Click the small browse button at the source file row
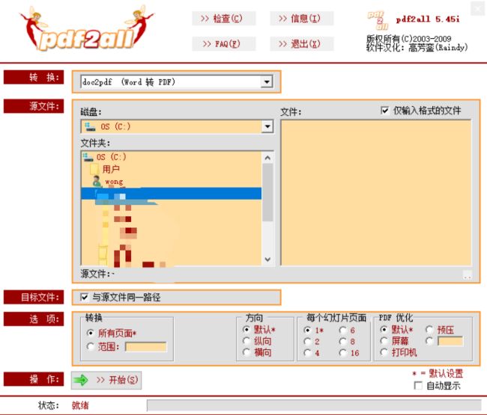This screenshot has width=487, height=415. tap(467, 274)
